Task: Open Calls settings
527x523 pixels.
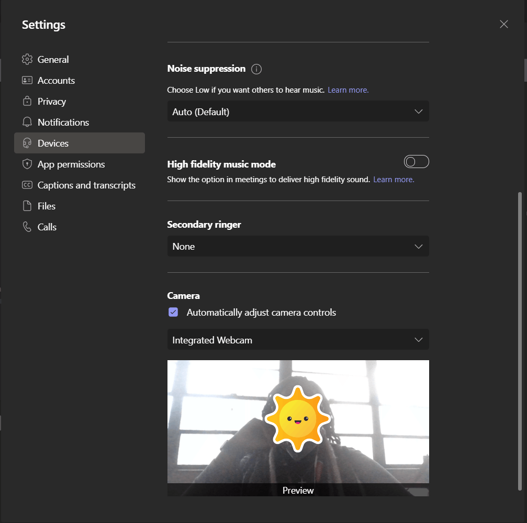Action: click(80, 227)
